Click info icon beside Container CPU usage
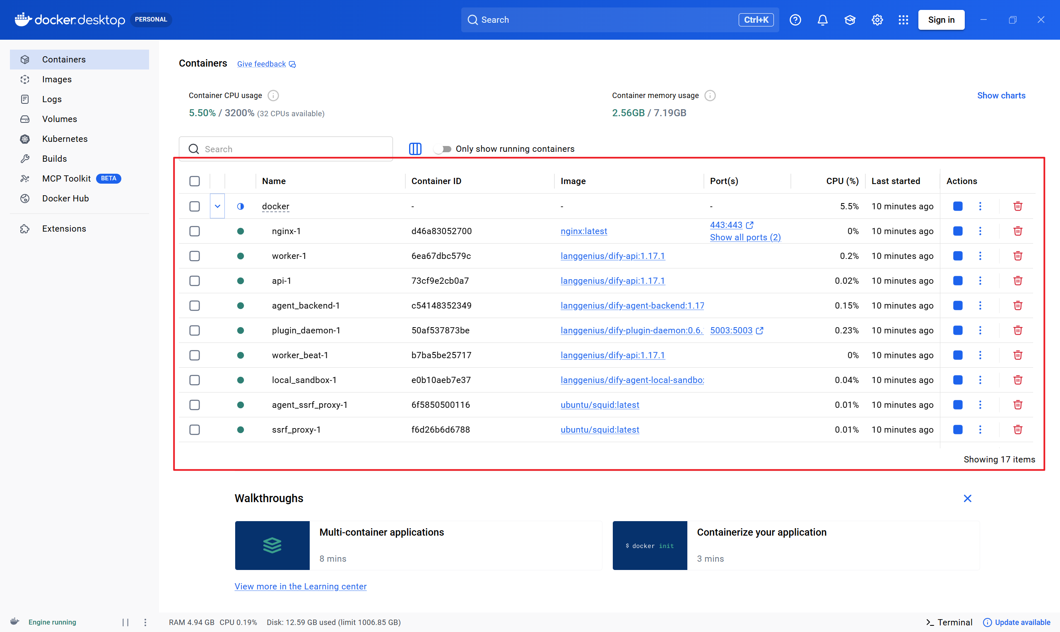Screen dimensions: 1060x632 pyautogui.click(x=273, y=96)
